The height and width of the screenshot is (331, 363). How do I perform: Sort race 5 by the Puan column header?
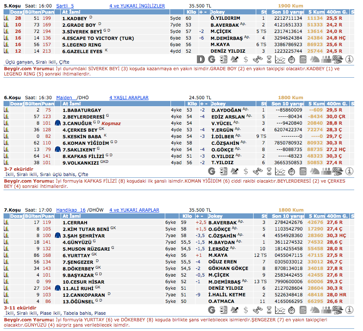tap(47, 12)
